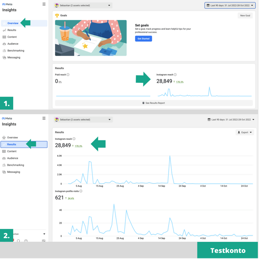Click 170.3% link in upper Results card
Screen dimensions: 259x259
(180, 82)
